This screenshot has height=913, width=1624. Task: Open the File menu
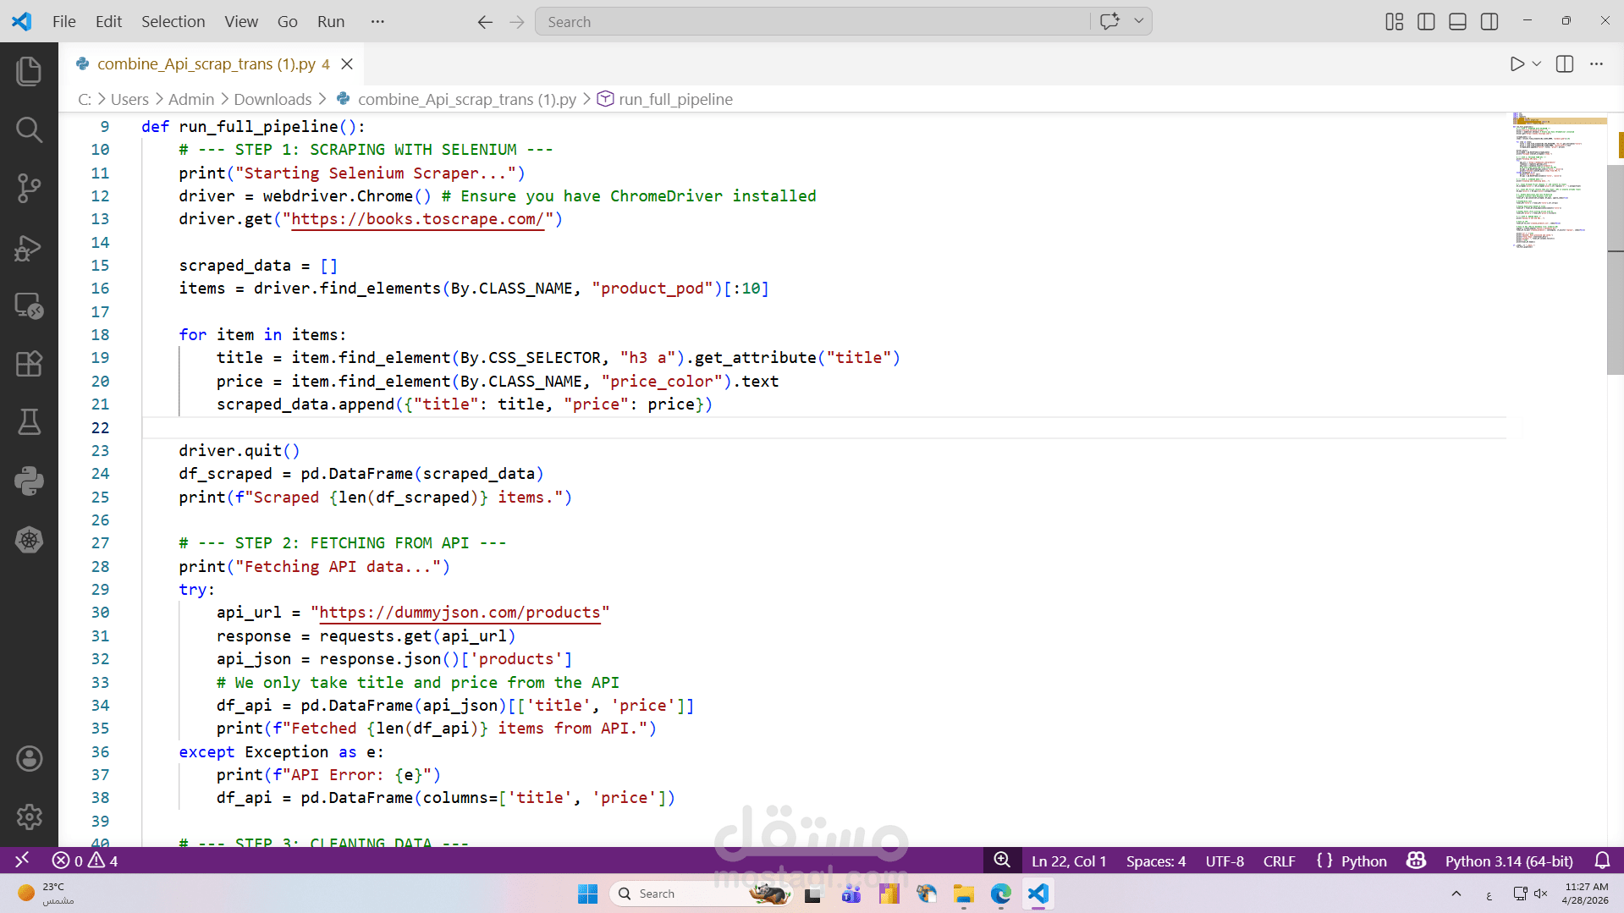63,22
